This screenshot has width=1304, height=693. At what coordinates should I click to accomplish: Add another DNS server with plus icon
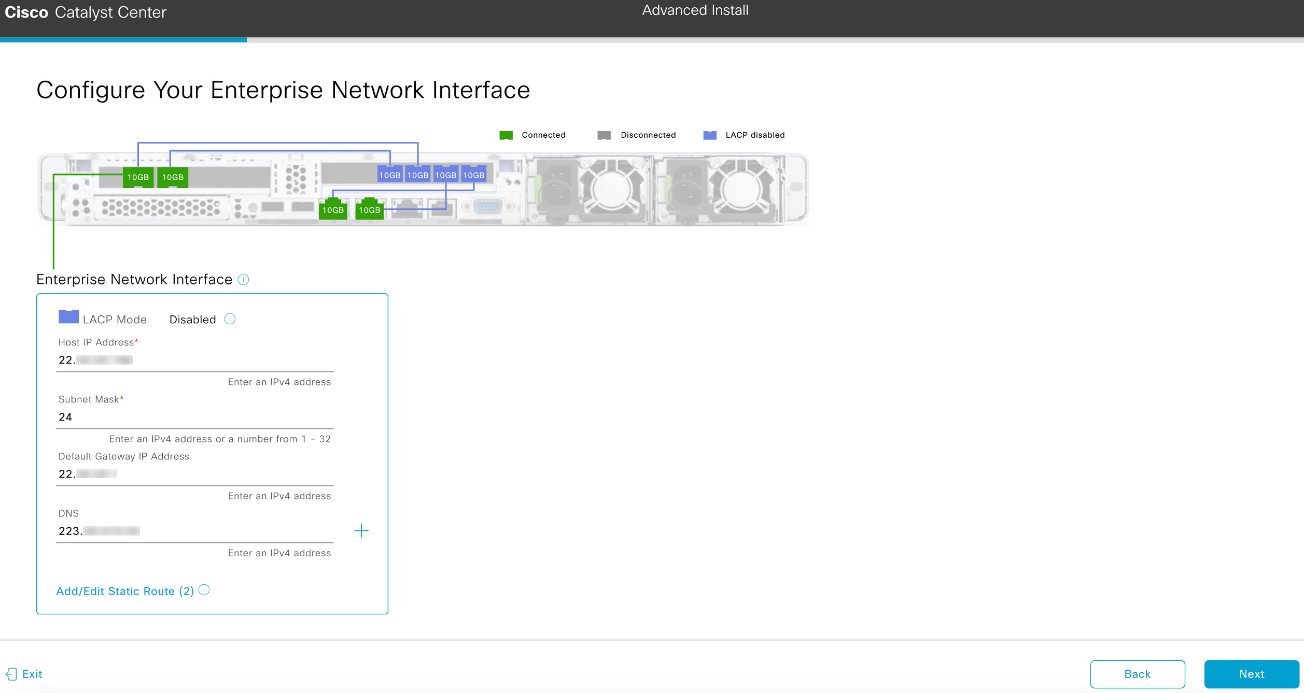(x=361, y=531)
